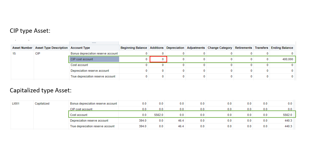Select the 'CIP' asset type description cell

38,54
